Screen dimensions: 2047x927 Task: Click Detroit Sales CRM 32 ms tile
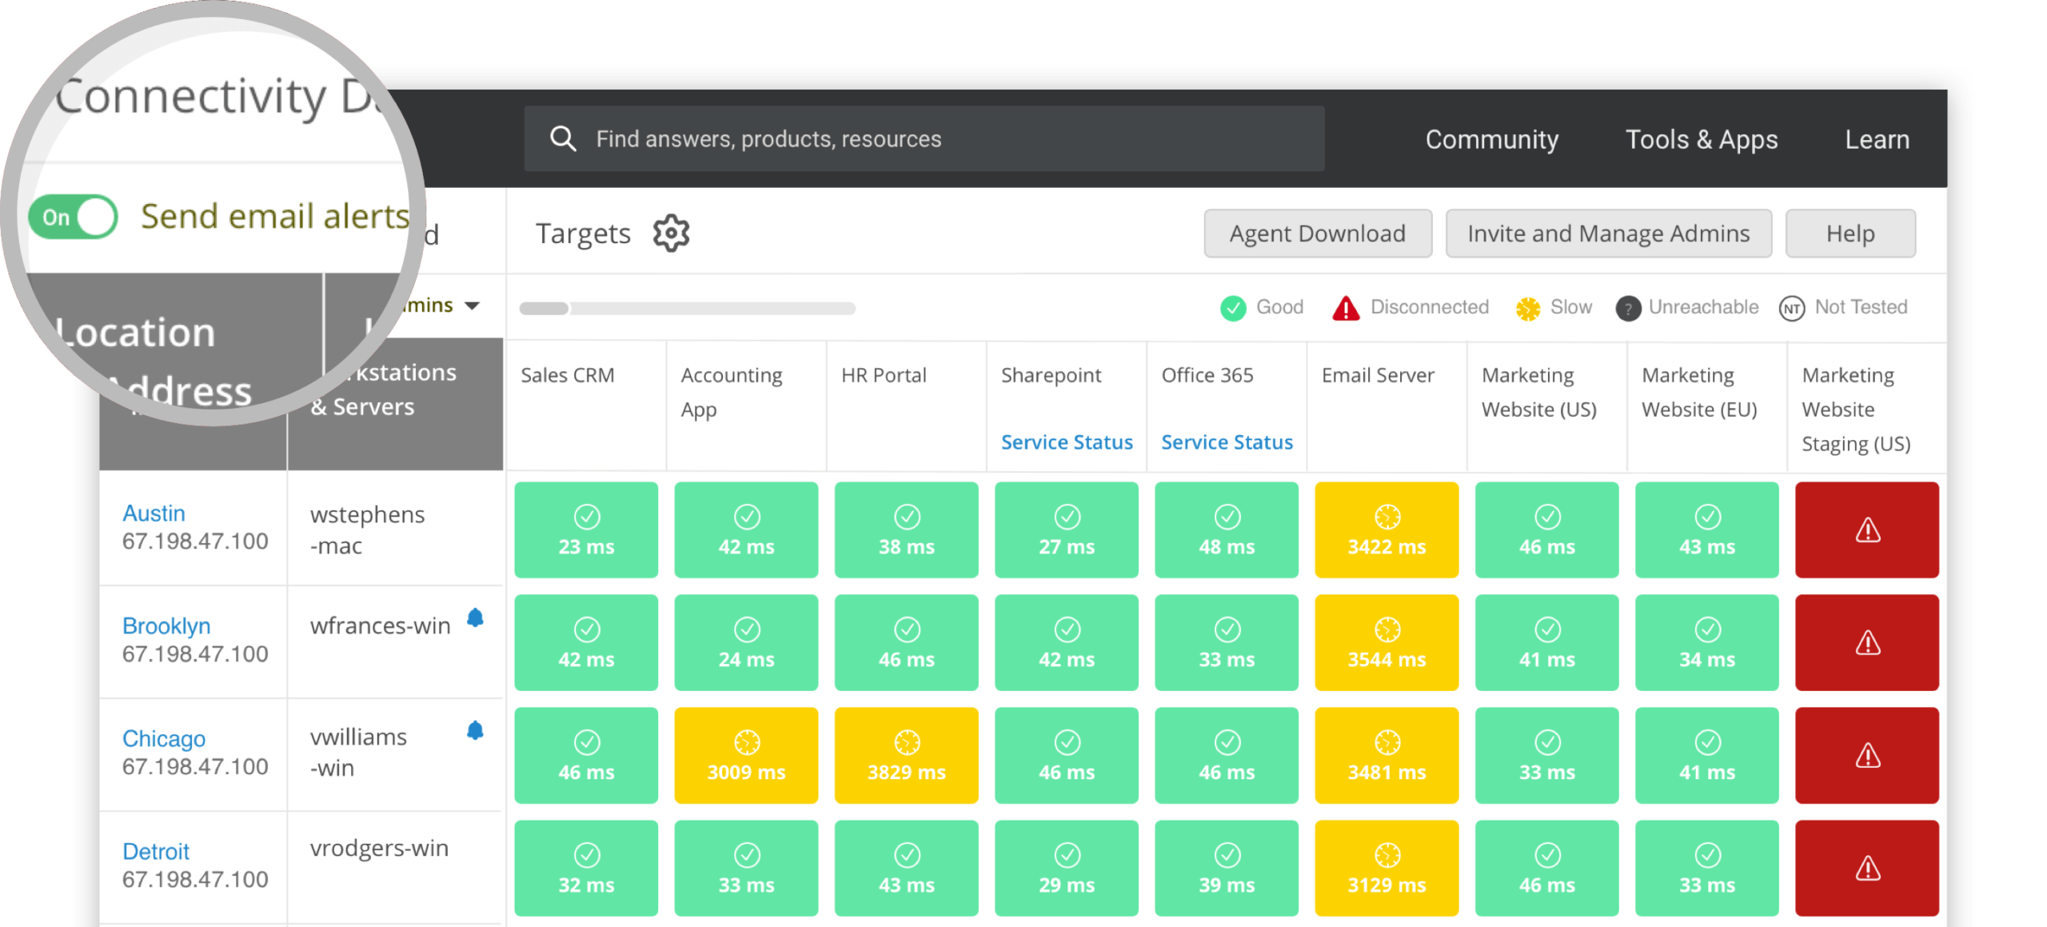pyautogui.click(x=586, y=868)
